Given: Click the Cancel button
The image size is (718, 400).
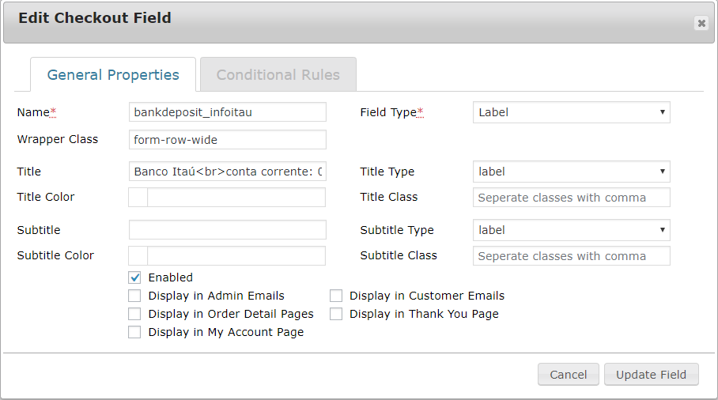Looking at the screenshot, I should tap(568, 375).
